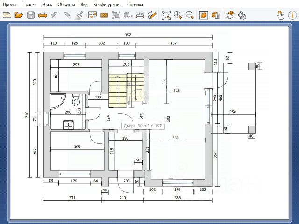Open a project with the folder icon
Viewport: 299px width, 224px height.
pos(19,15)
